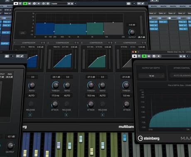Screen dimensions: 191x157
Task: Bypass band 2 compressor
Action: 76,43
